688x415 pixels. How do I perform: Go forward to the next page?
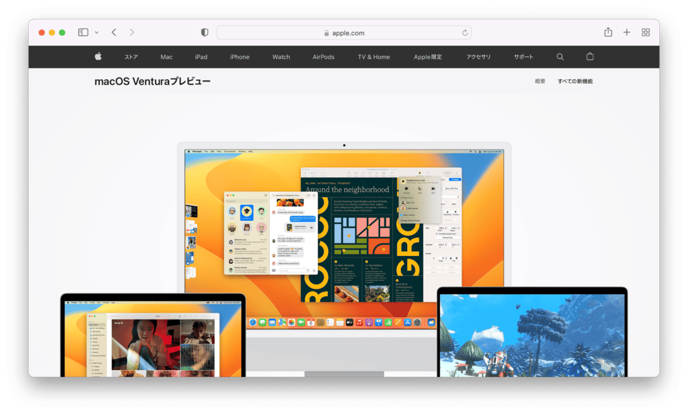[132, 33]
